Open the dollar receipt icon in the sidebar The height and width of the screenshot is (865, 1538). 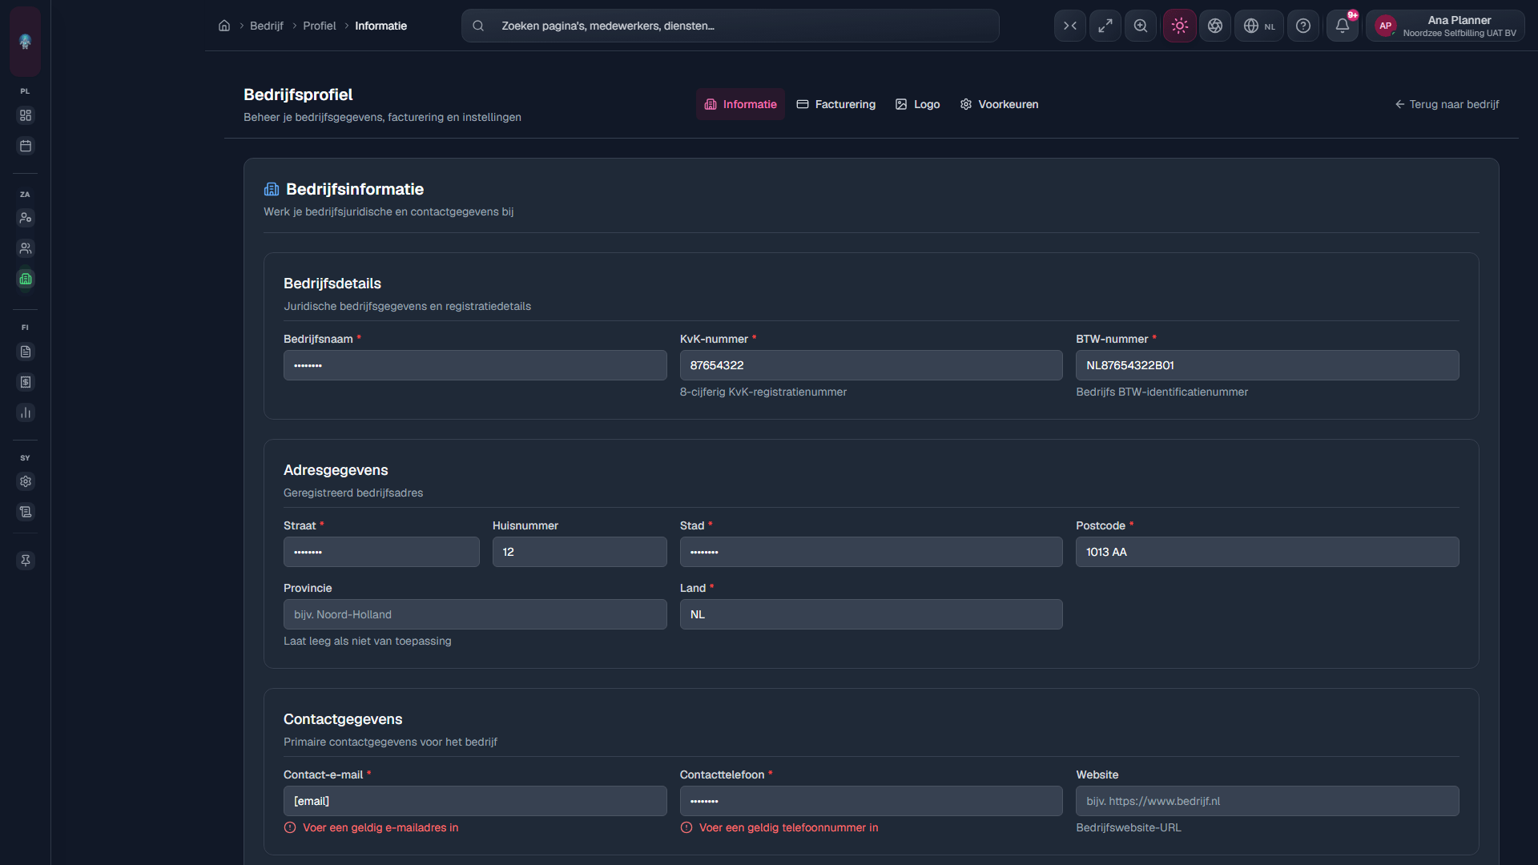[26, 382]
